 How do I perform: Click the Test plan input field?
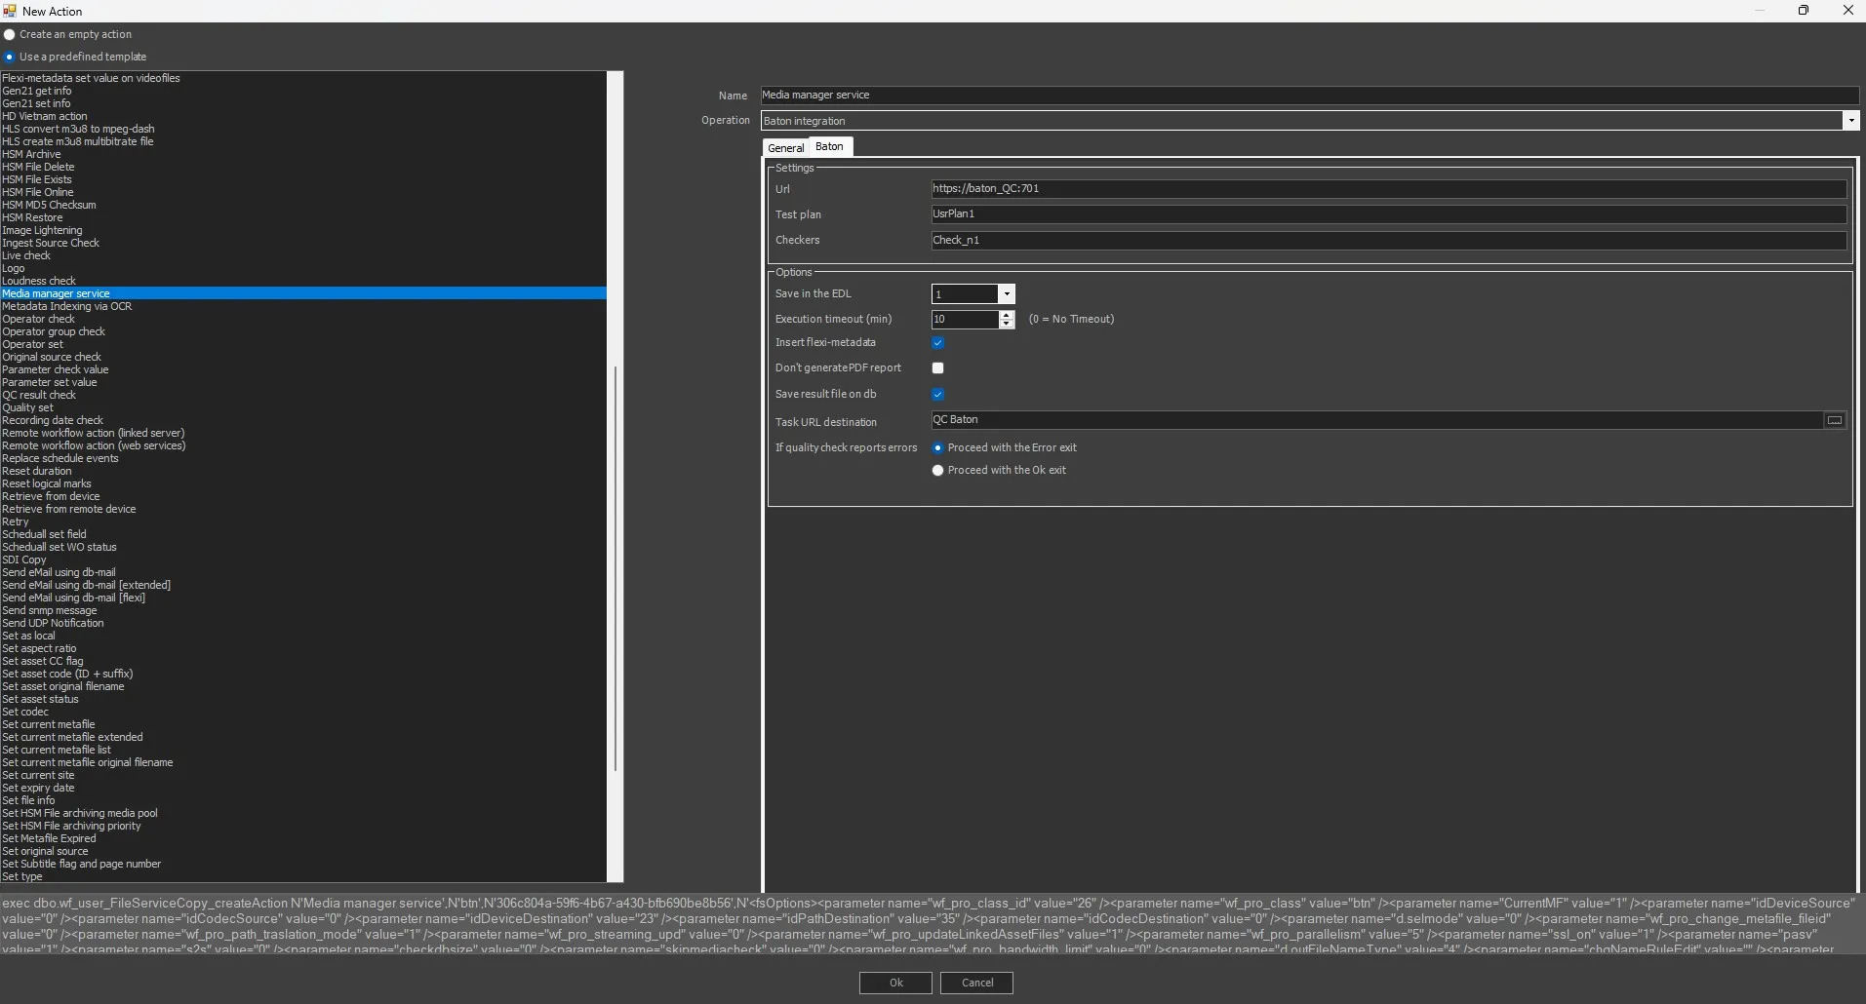point(1387,214)
